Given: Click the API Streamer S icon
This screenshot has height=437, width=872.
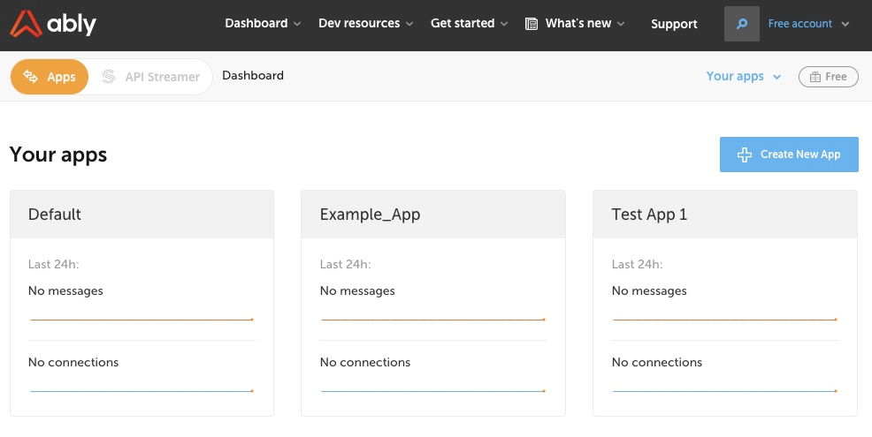Looking at the screenshot, I should pos(109,77).
